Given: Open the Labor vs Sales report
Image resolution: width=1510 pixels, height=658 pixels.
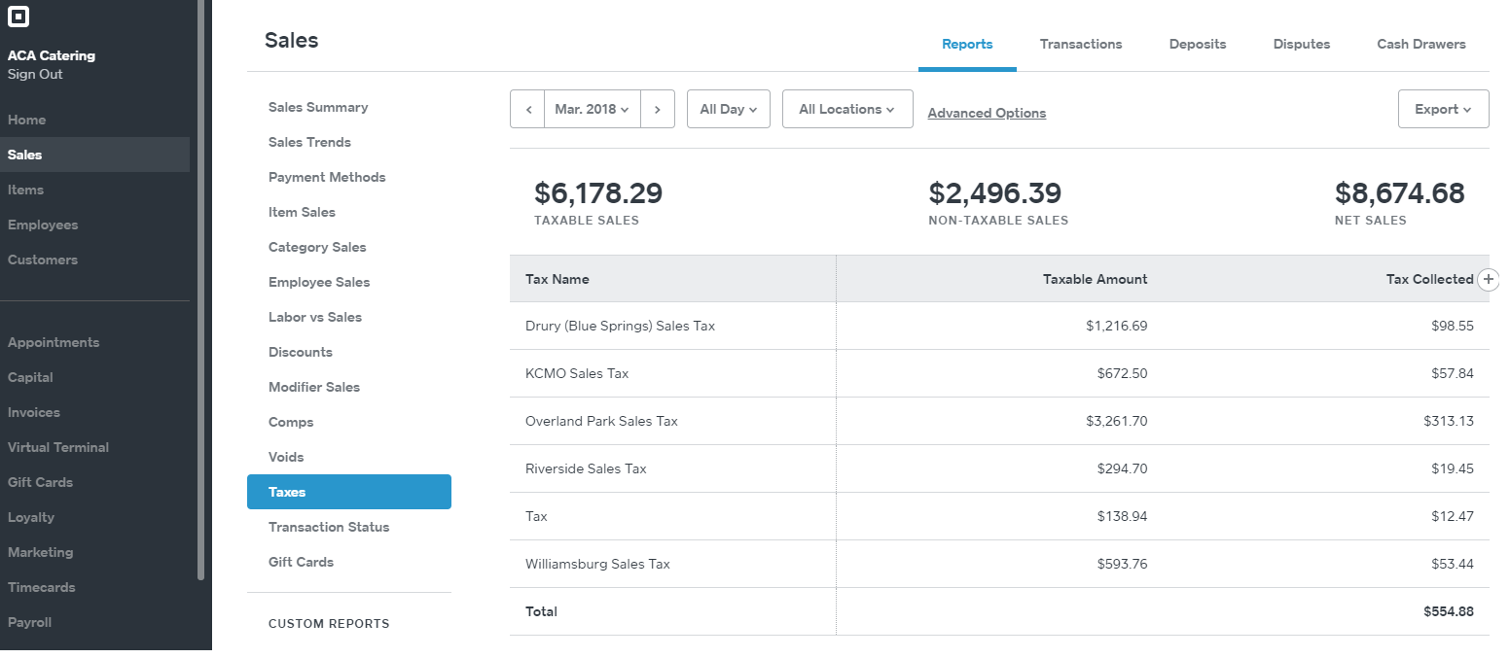Looking at the screenshot, I should tap(315, 317).
